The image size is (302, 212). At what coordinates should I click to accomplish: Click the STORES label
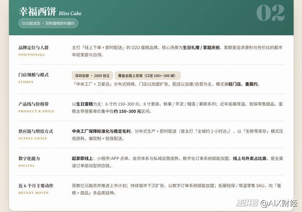point(26,82)
